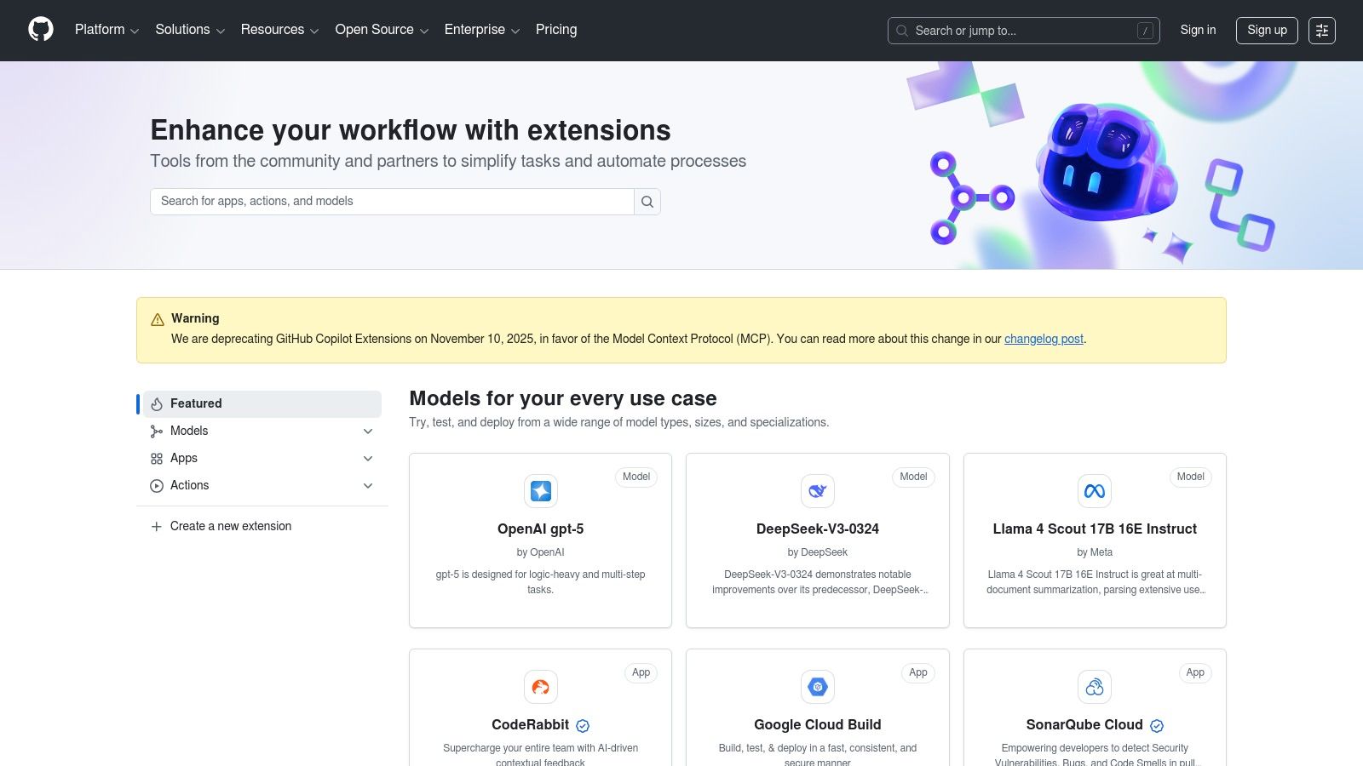Screen dimensions: 1363x766
Task: Expand the Apps category chevron
Action: [x=368, y=458]
